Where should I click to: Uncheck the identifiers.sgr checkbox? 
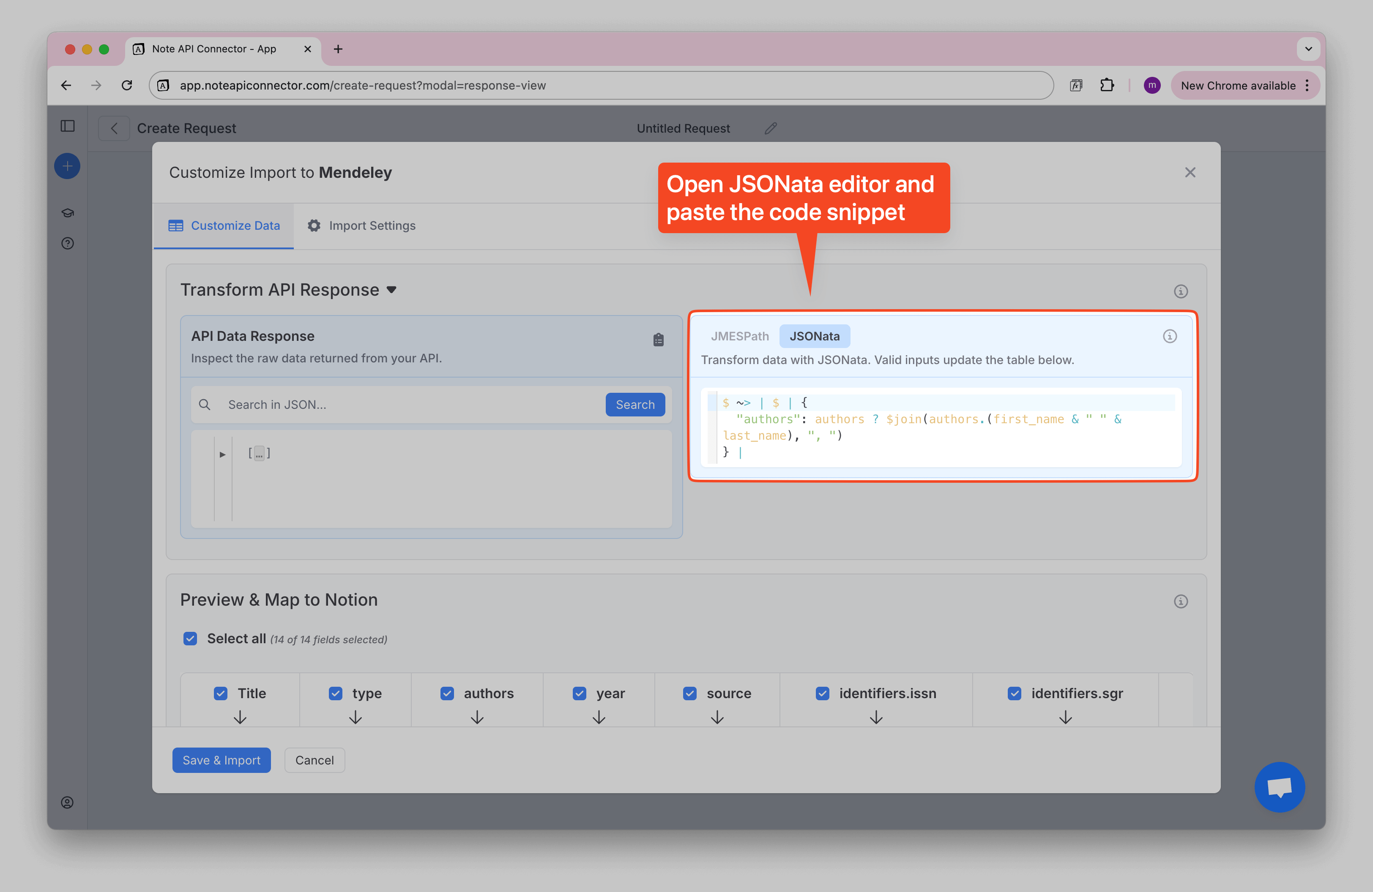1014,693
